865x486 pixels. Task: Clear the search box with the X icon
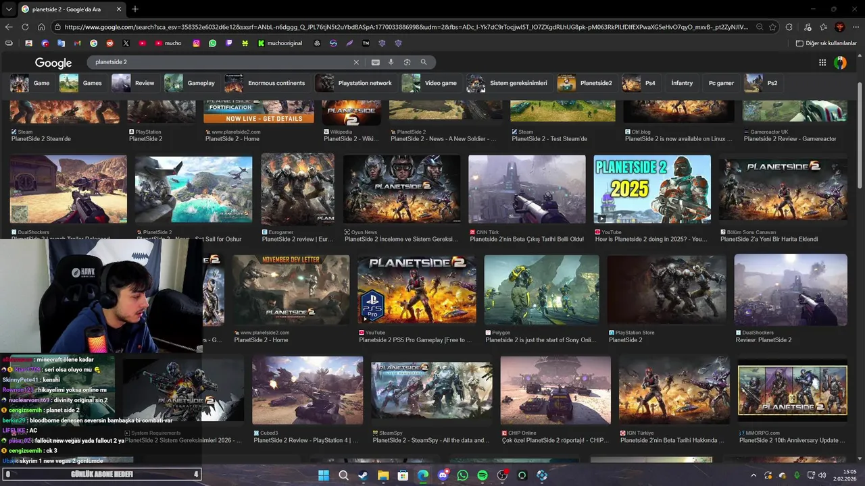pyautogui.click(x=356, y=62)
